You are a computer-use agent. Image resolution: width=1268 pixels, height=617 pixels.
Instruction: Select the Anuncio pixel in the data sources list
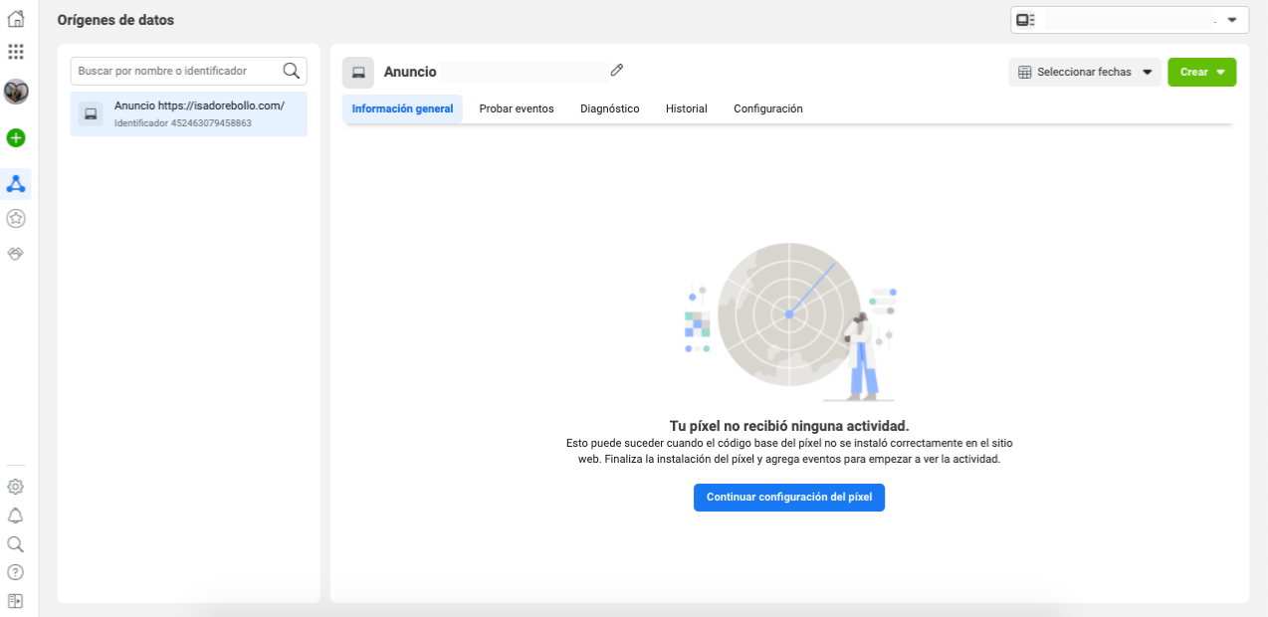coord(188,113)
